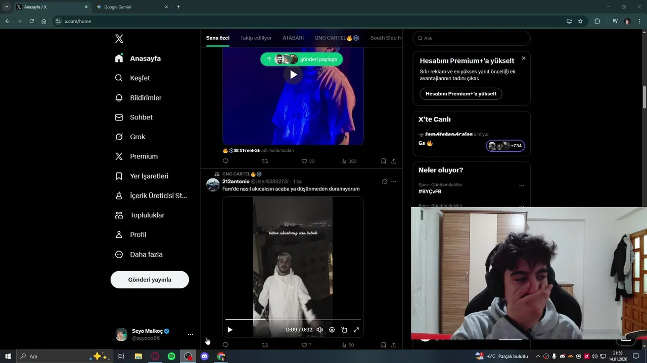Share 212antonio's post

coord(394,345)
